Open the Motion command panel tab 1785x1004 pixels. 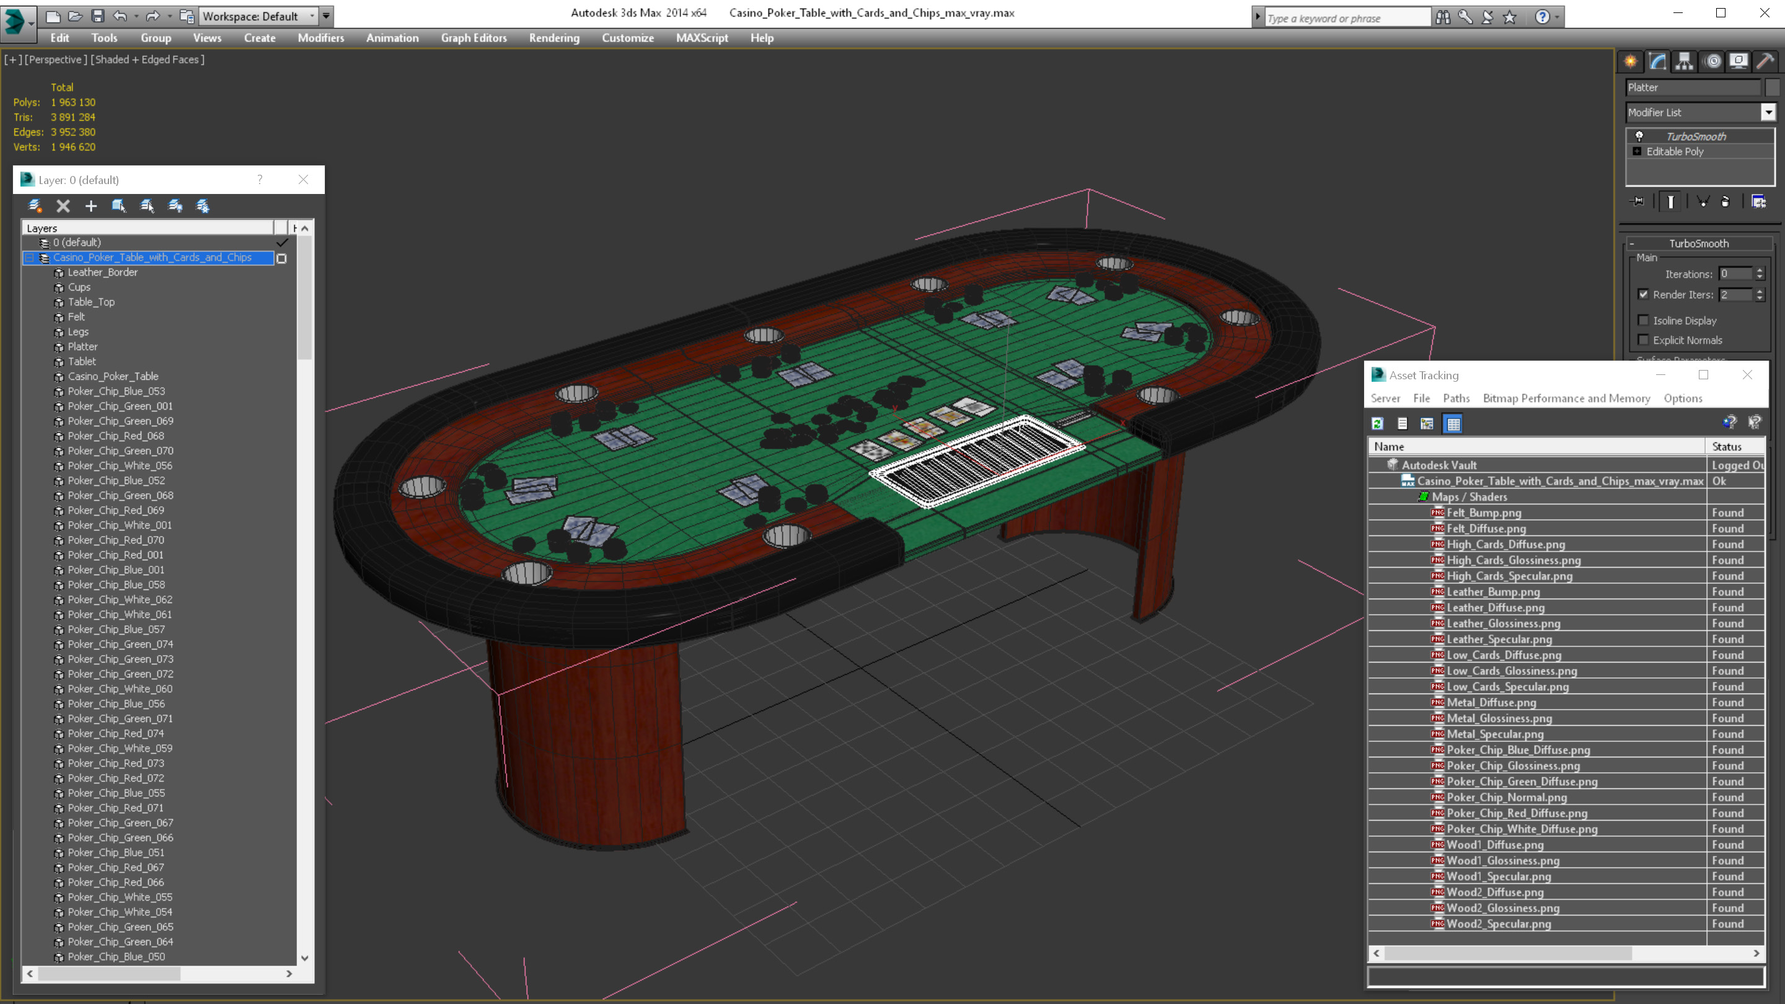tap(1711, 62)
